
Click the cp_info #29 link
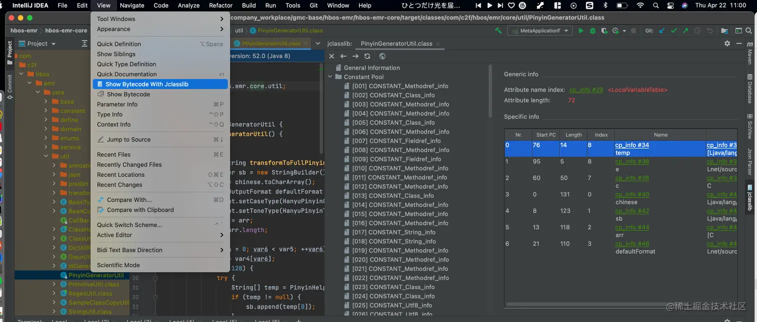click(586, 90)
